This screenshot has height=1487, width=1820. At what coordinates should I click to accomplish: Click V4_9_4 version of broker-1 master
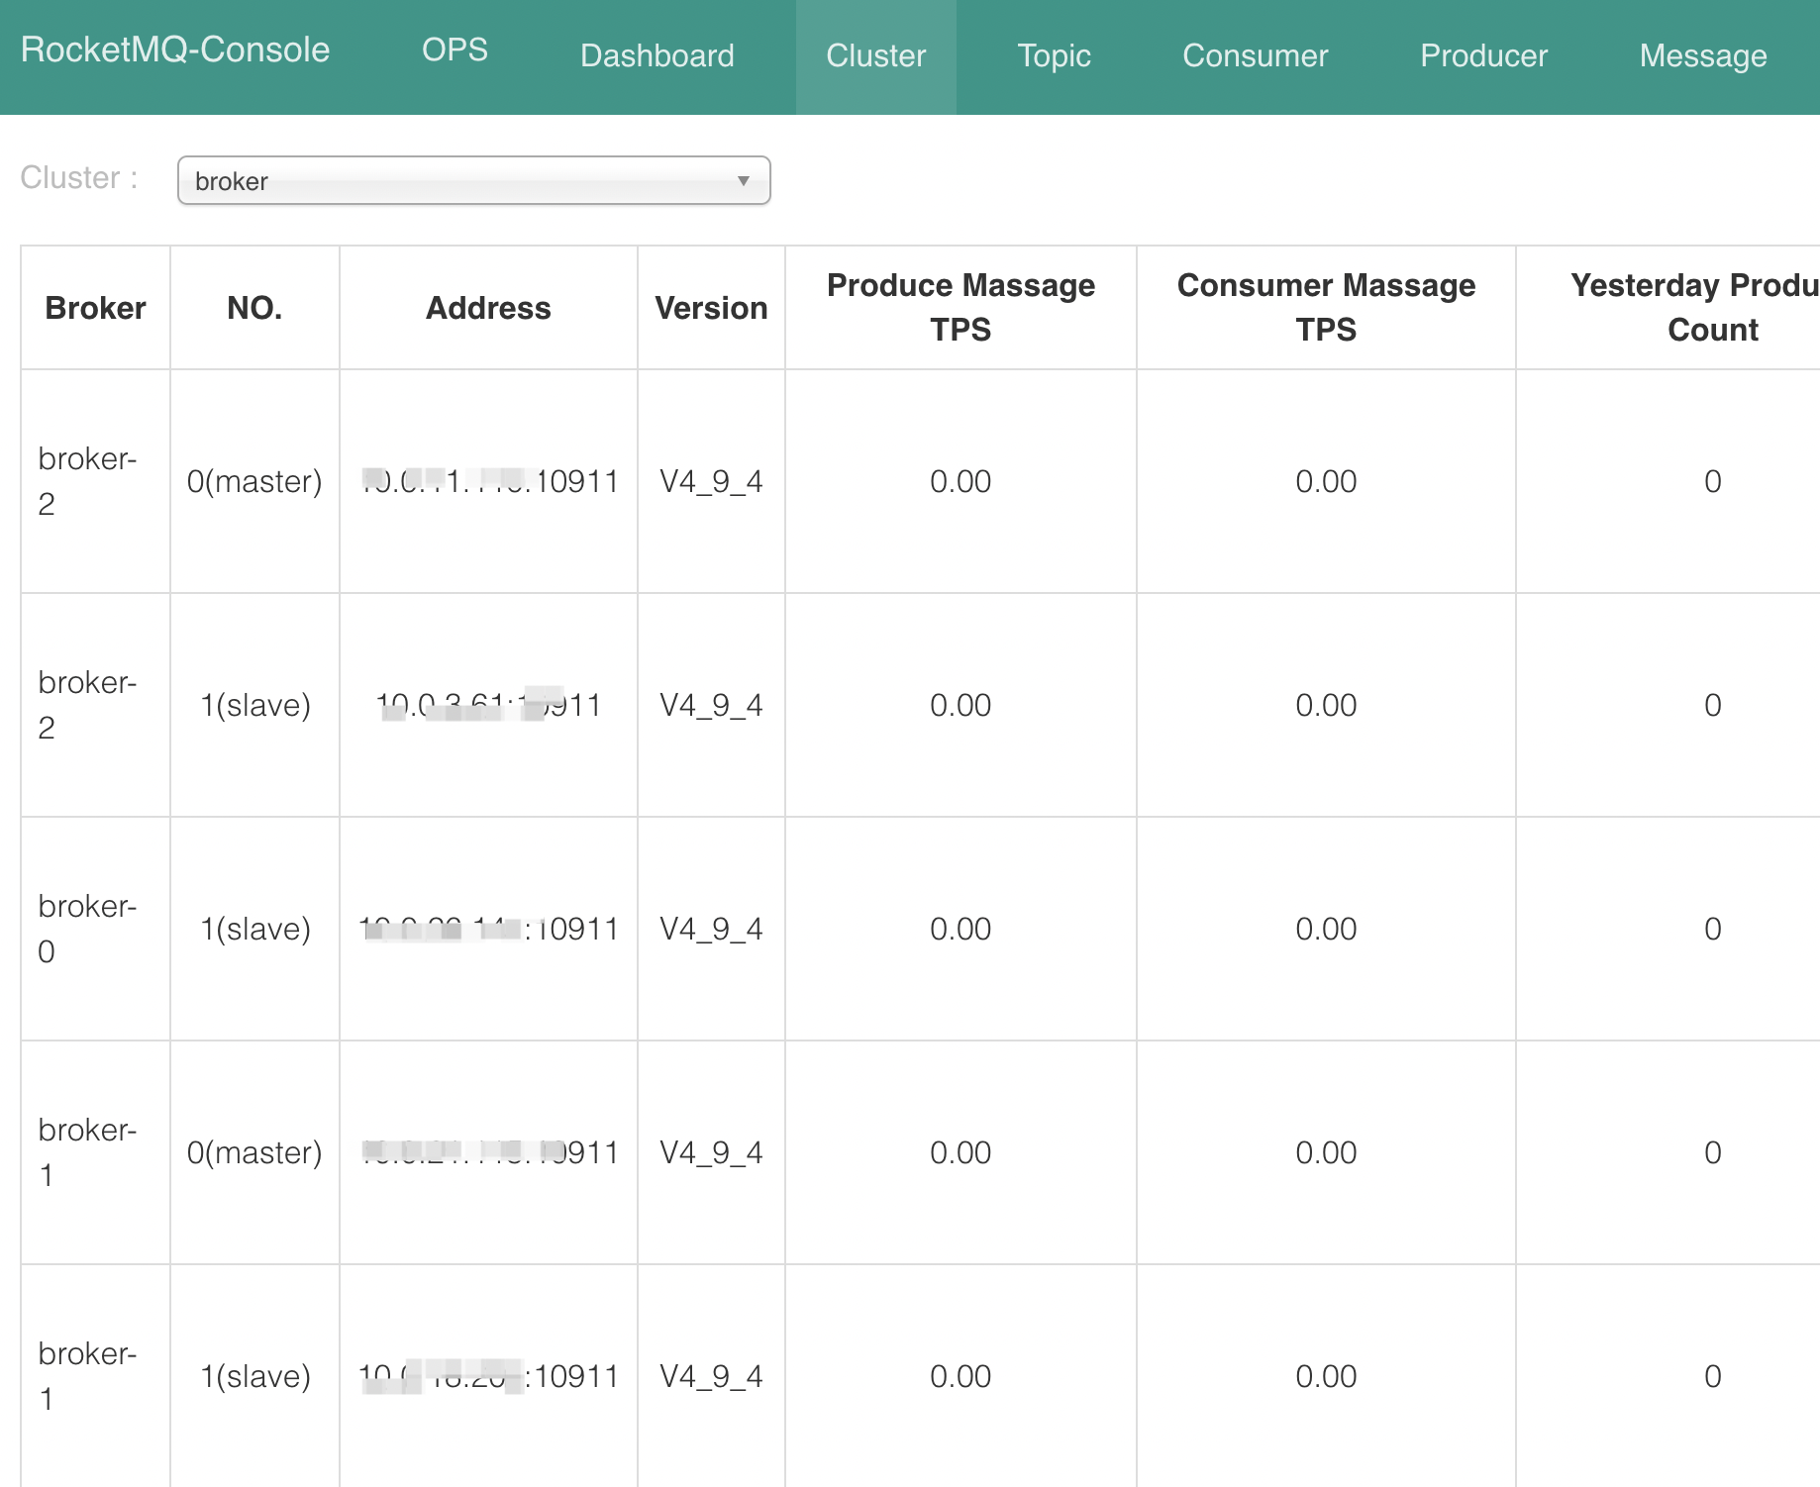pos(711,1152)
